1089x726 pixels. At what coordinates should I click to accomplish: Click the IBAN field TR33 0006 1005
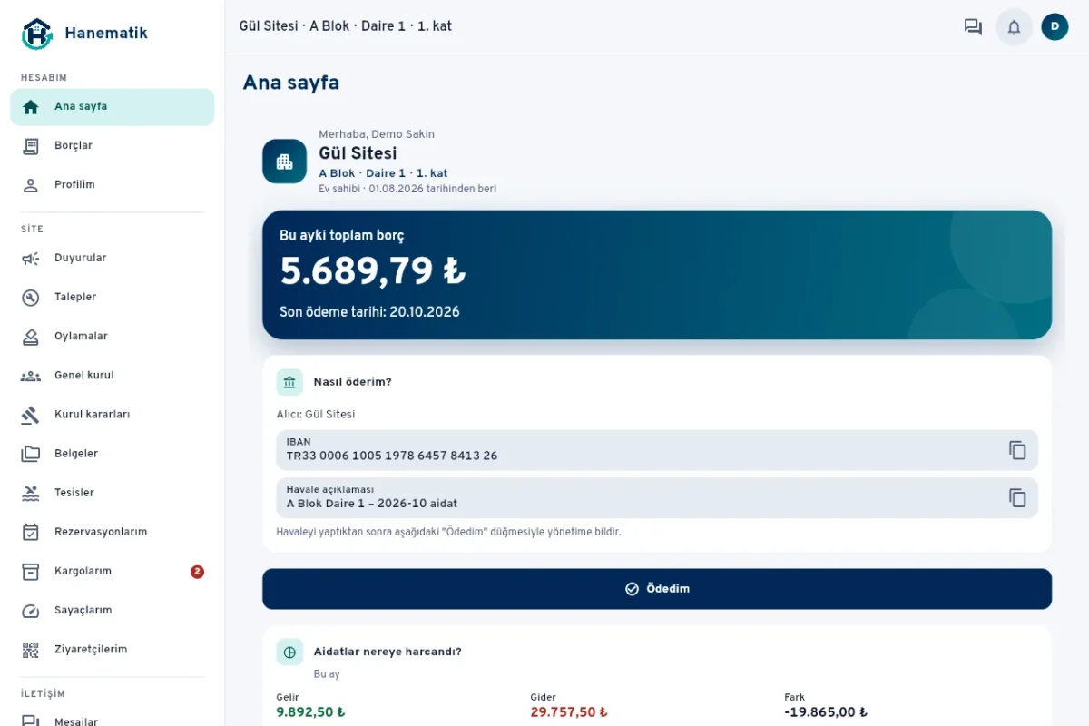(657, 450)
